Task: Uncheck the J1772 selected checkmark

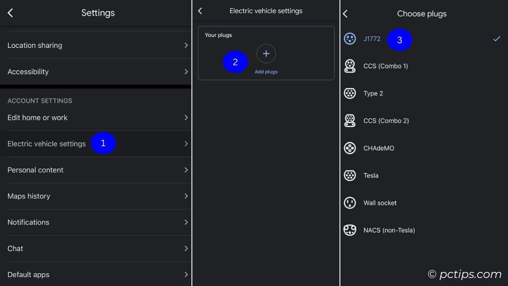Action: [497, 39]
